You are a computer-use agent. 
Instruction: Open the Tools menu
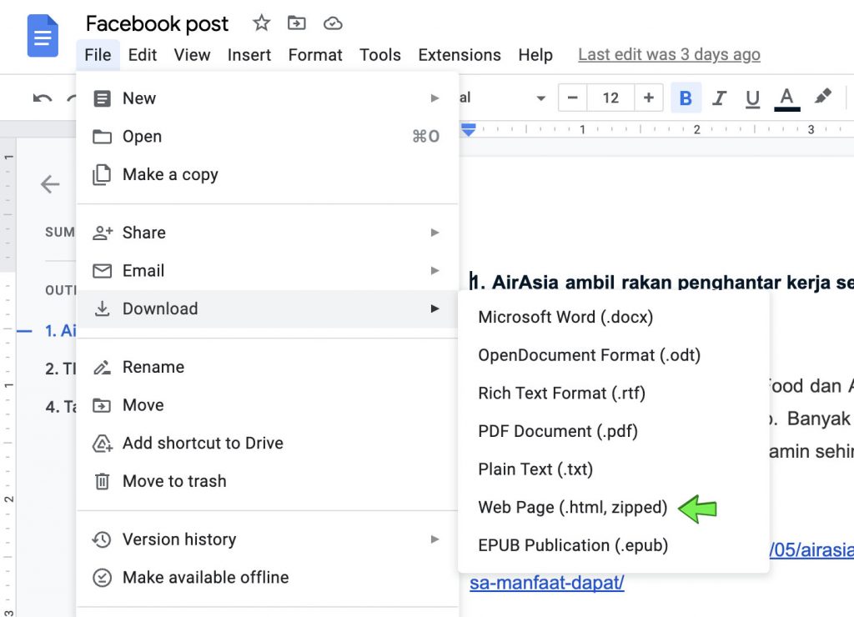pos(380,55)
